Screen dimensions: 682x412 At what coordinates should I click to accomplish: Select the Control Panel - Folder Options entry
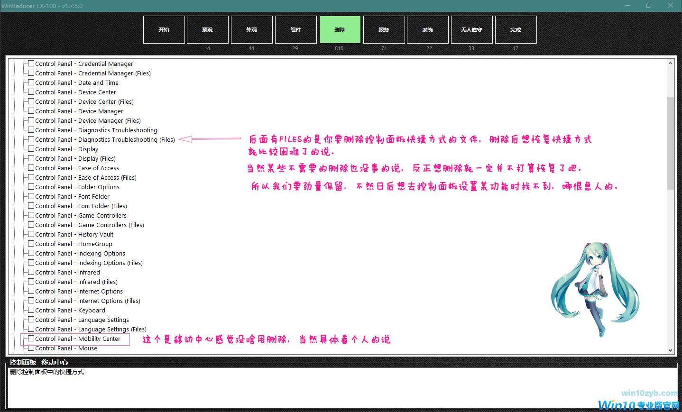click(77, 187)
